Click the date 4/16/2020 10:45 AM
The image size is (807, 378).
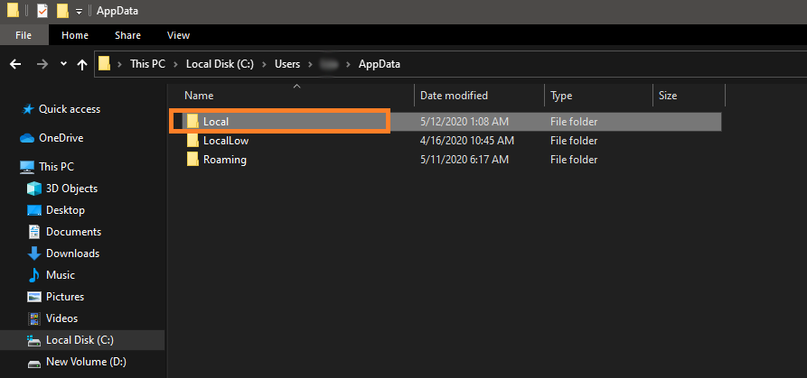tap(467, 140)
